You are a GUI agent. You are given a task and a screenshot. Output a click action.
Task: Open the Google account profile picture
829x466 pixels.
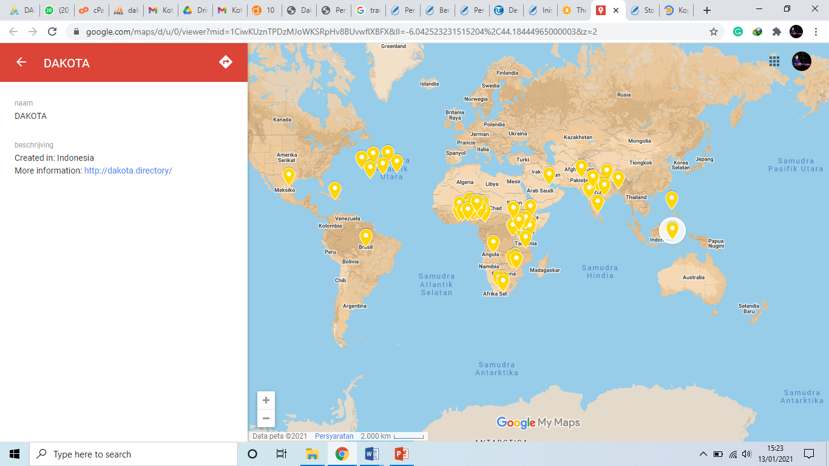pos(801,61)
